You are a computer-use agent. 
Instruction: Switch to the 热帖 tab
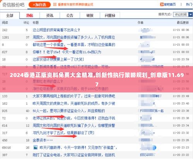pos(30,15)
